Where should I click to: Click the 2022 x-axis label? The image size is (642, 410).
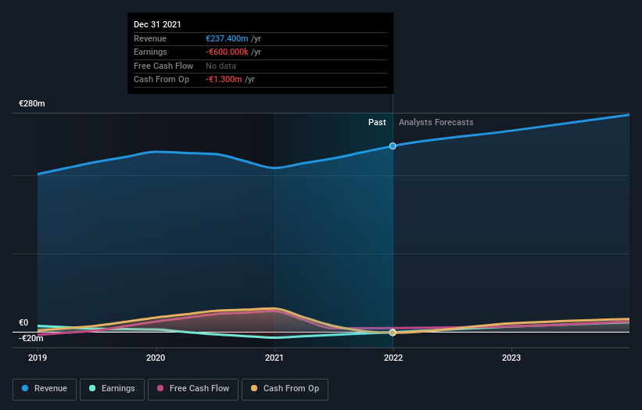pyautogui.click(x=393, y=358)
